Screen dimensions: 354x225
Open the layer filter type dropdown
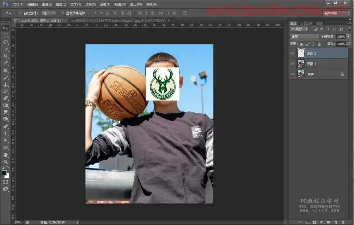(299, 29)
